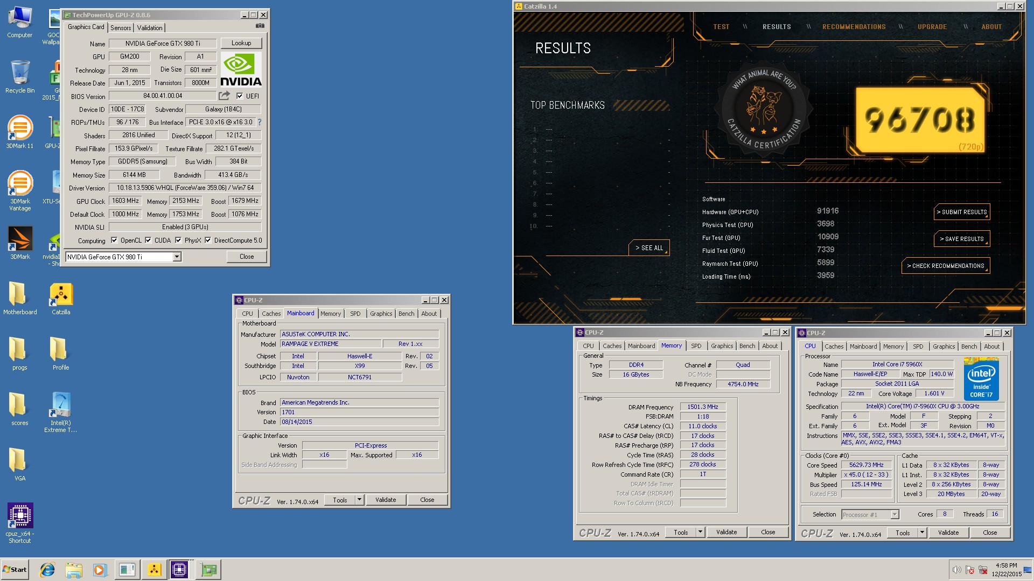
Task: Click SEE ALL under Top Benchmarks
Action: point(649,248)
